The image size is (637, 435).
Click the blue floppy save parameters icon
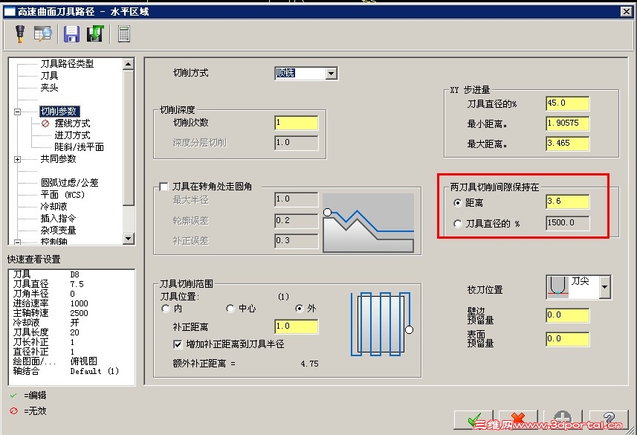[71, 33]
